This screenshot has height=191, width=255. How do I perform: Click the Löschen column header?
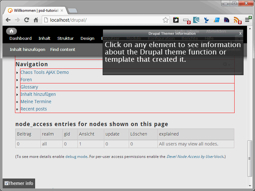coord(143,134)
